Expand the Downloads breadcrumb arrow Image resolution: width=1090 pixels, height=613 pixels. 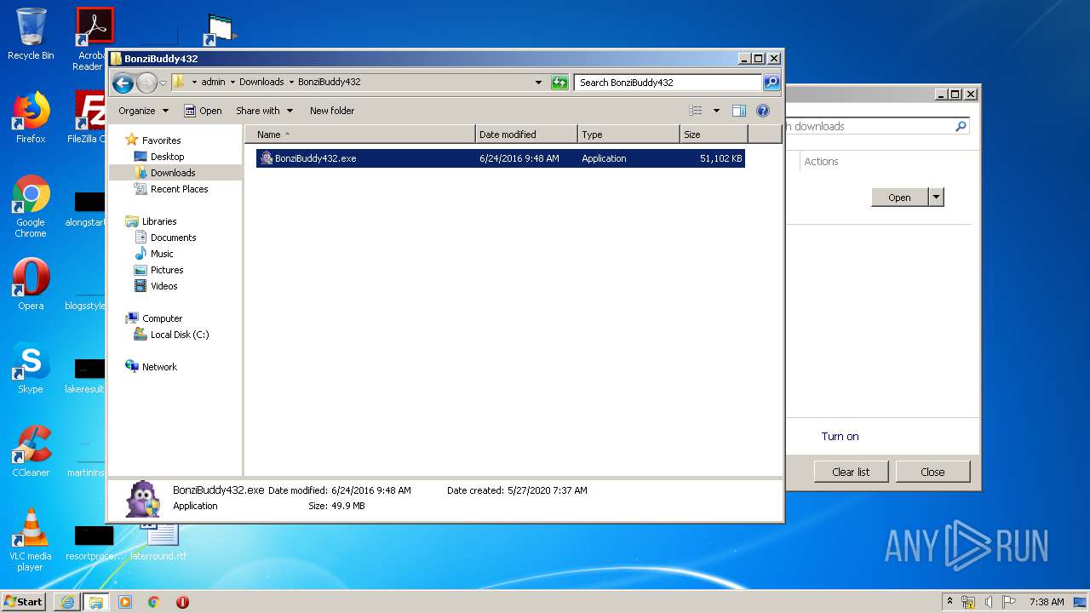[x=291, y=83]
